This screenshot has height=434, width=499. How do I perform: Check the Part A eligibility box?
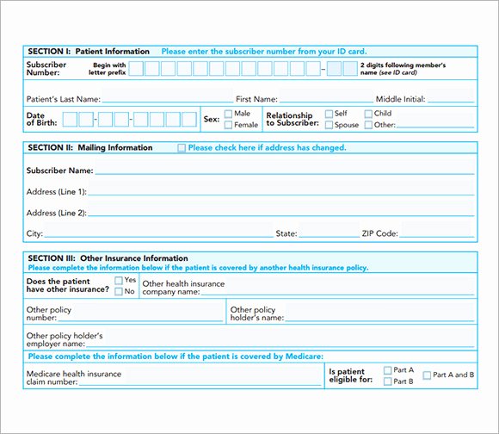point(387,370)
